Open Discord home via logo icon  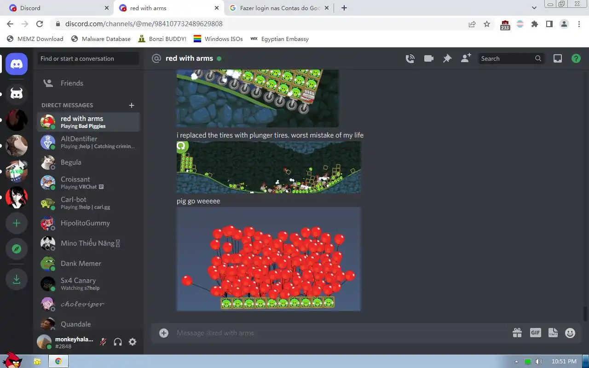pos(17,64)
